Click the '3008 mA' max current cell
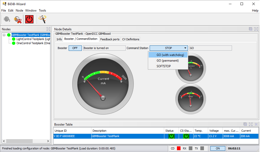The image size is (260, 152). tap(231, 136)
